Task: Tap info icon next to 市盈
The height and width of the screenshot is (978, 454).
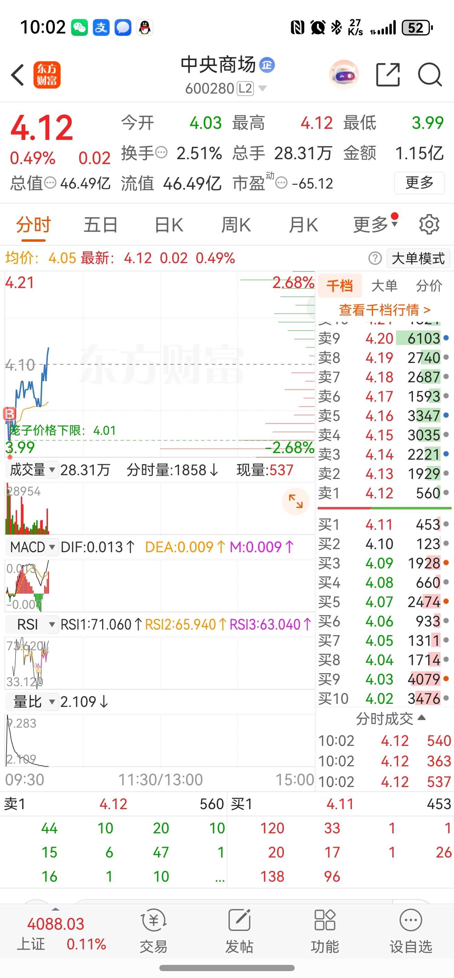Action: (x=281, y=183)
